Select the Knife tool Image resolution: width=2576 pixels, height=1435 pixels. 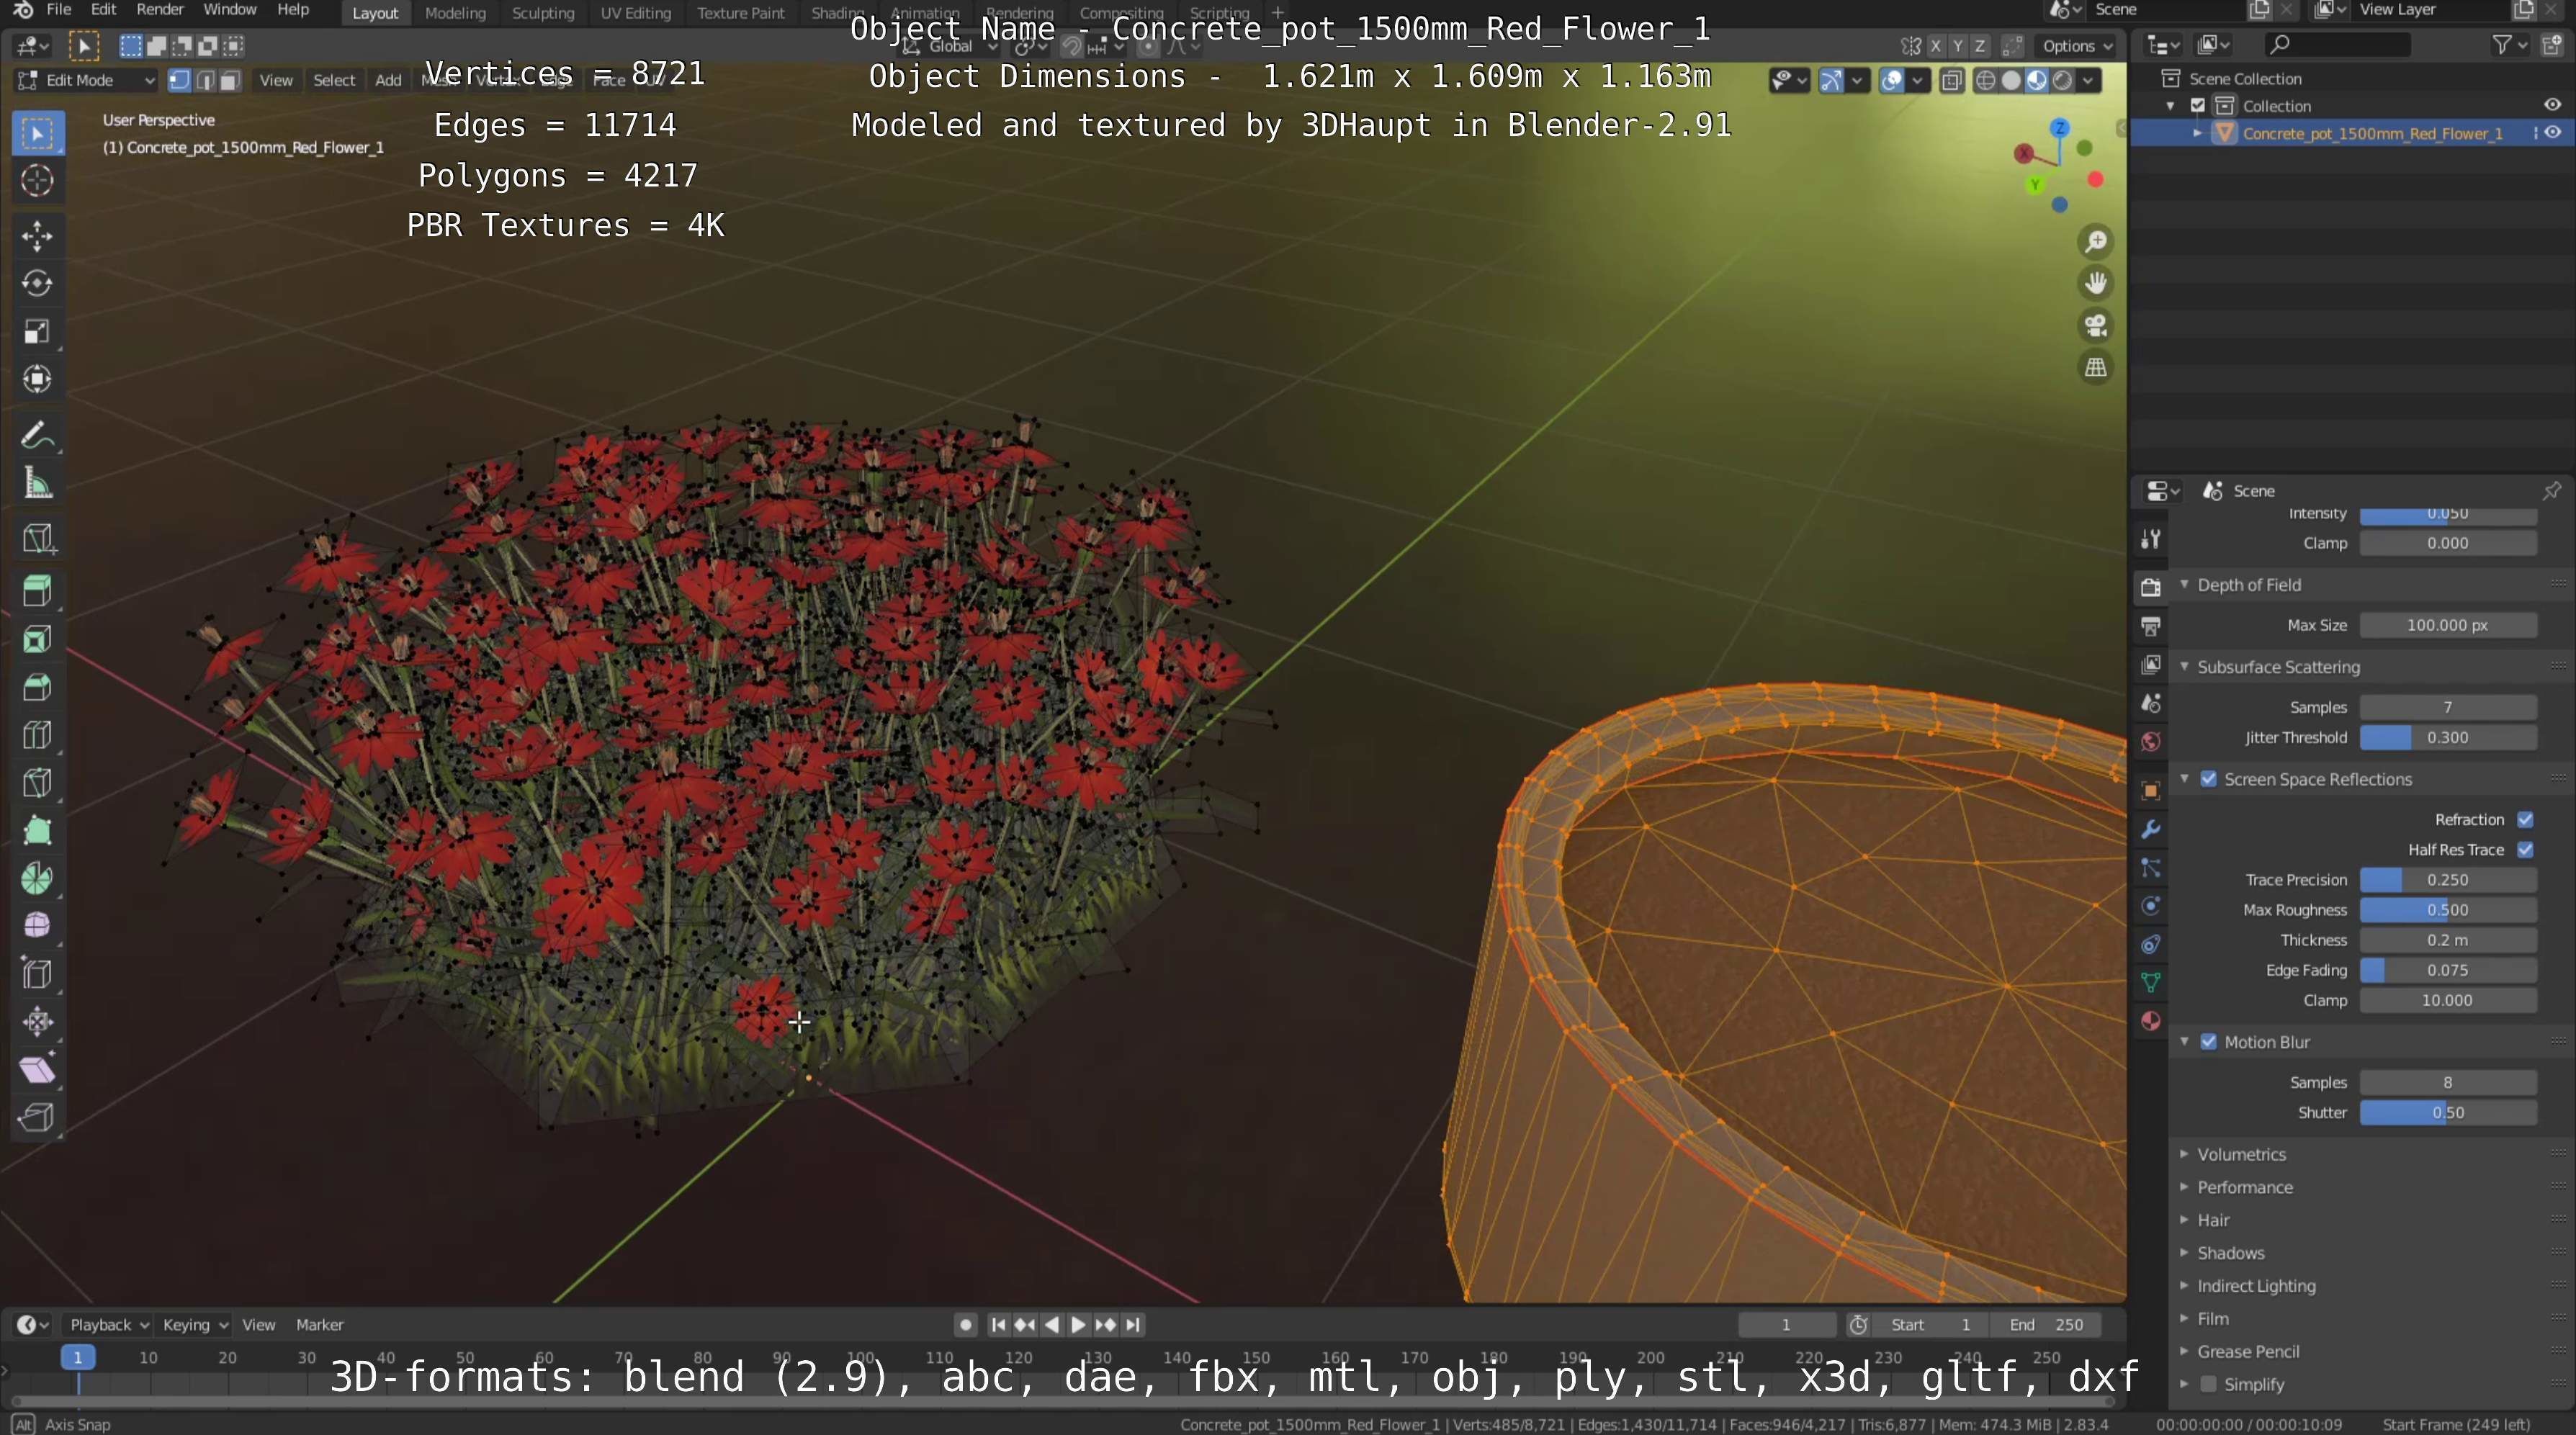coord(38,783)
